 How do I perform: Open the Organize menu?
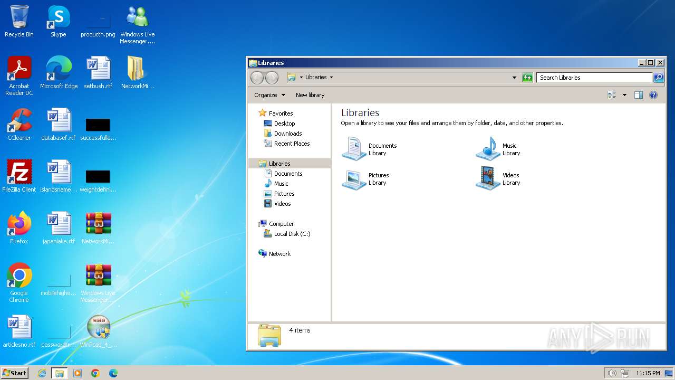tap(269, 95)
